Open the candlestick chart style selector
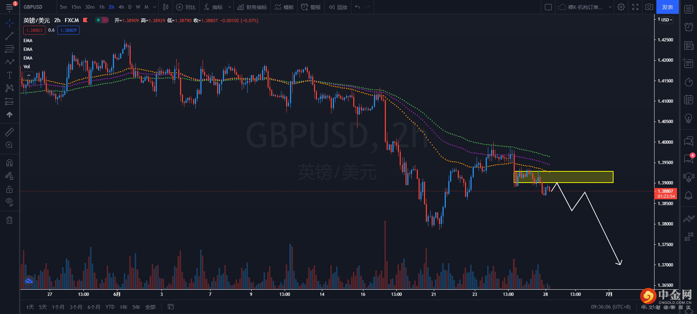 166,7
